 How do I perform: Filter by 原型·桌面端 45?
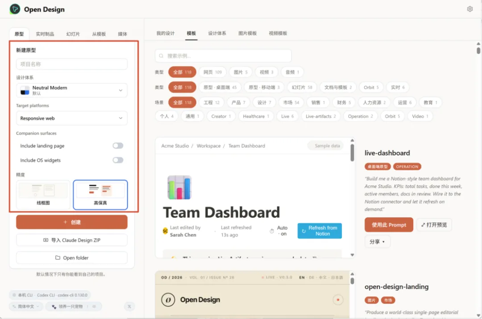(x=220, y=87)
